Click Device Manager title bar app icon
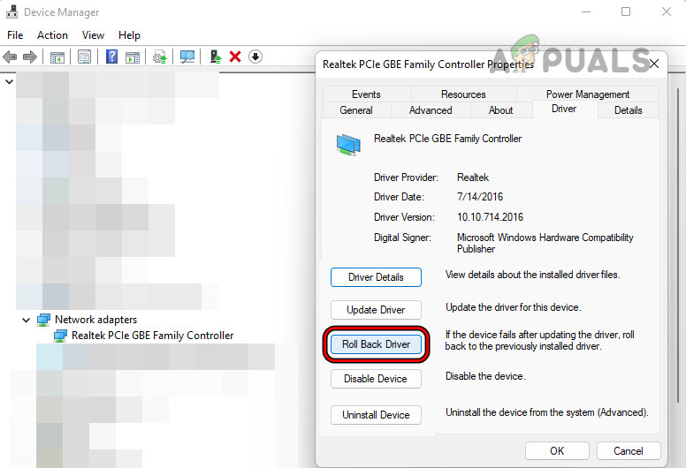The image size is (686, 468). click(x=11, y=11)
